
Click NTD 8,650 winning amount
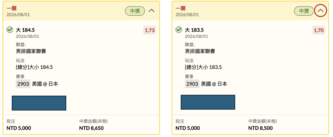click(91, 128)
